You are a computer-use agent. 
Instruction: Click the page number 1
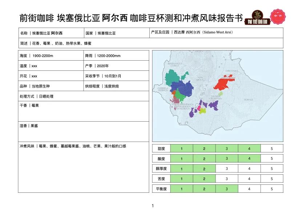(x=153, y=206)
